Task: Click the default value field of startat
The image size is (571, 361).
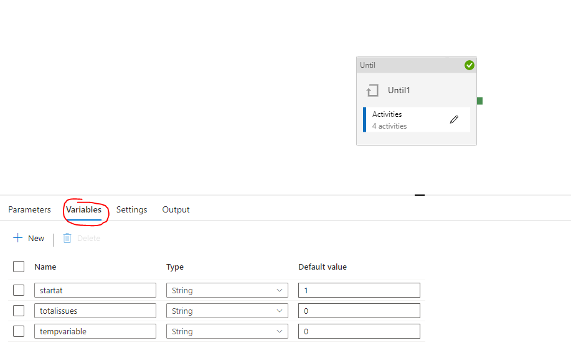Action: pos(359,290)
